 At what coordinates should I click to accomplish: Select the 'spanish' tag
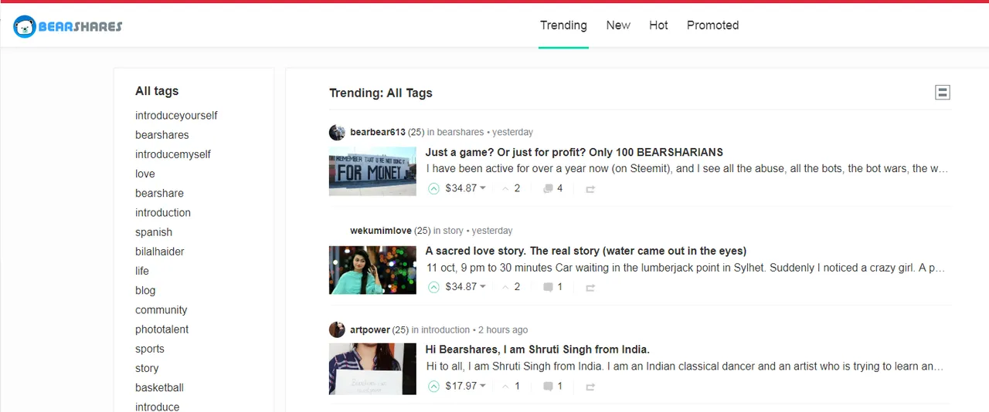pos(154,232)
